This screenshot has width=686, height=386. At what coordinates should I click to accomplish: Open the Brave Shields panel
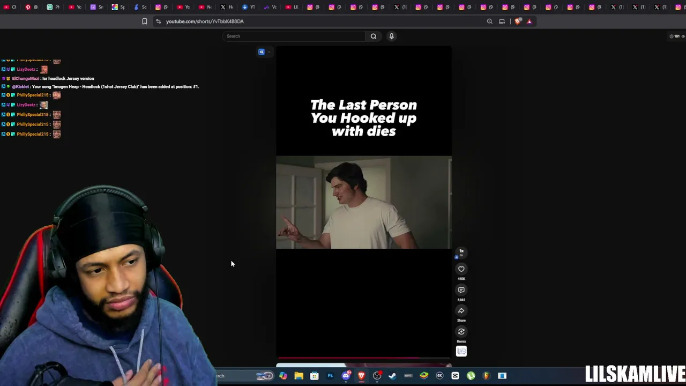(x=518, y=21)
